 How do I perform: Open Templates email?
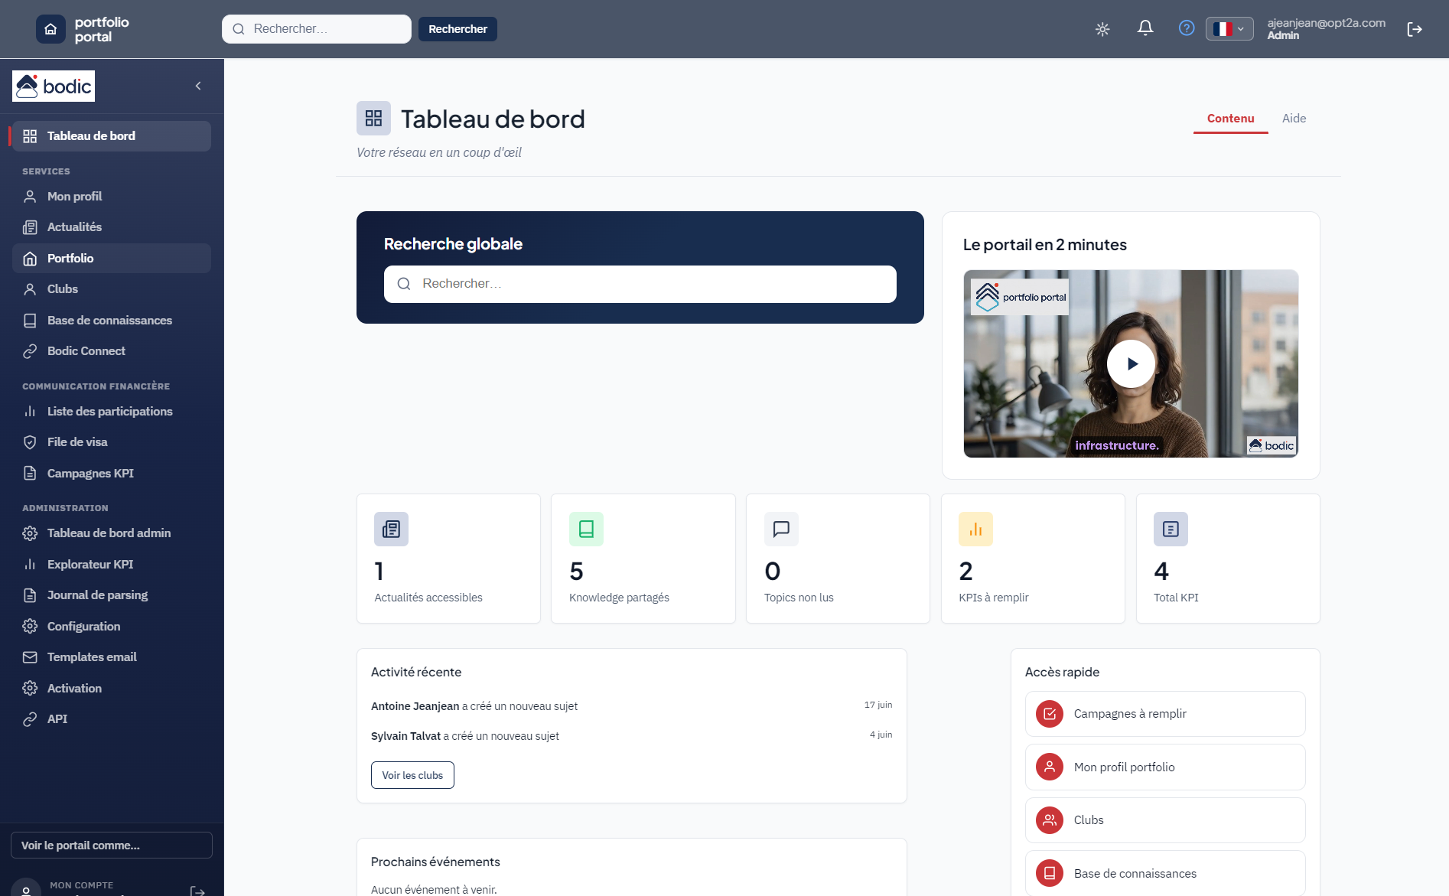tap(112, 657)
